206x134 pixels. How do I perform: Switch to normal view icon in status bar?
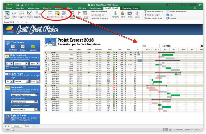(x=165, y=130)
